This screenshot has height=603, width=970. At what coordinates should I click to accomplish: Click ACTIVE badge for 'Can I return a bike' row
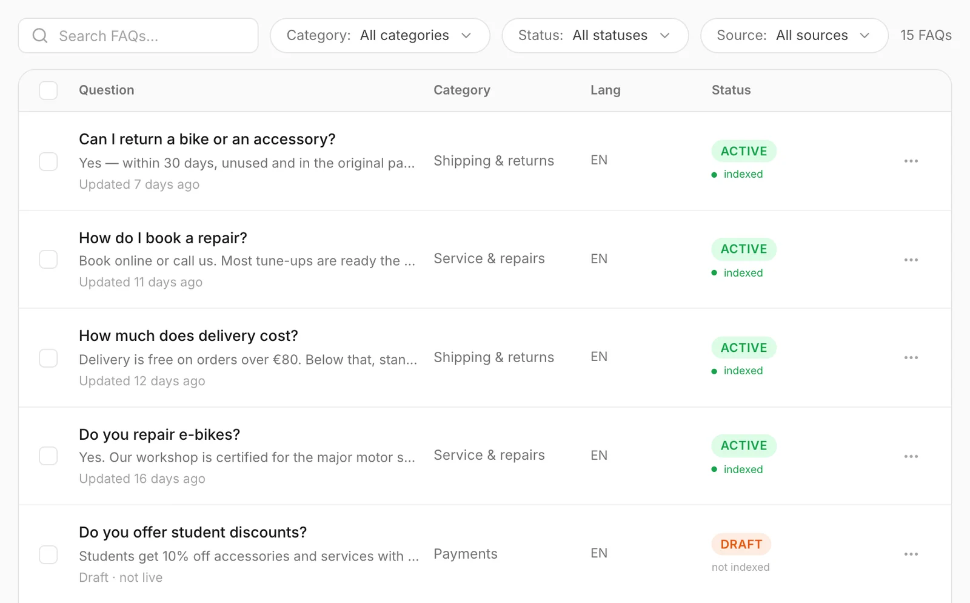[744, 151]
